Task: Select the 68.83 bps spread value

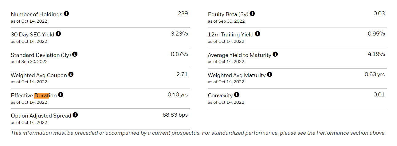Action: coord(175,115)
